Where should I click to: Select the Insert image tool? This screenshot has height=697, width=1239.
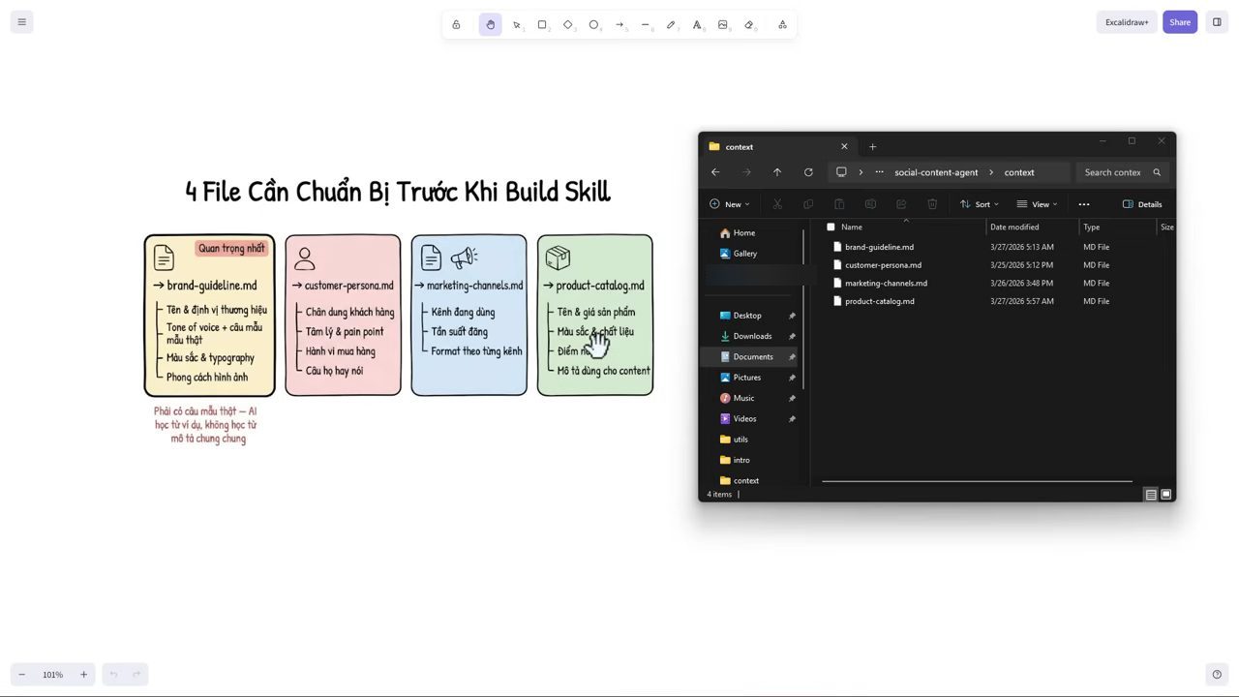point(723,24)
